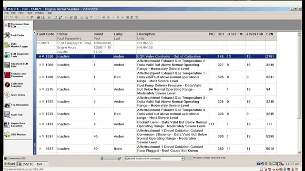Image resolution: width=305 pixels, height=171 pixels.
Task: Click the J1587 FMI column header
Action: click(235, 34)
